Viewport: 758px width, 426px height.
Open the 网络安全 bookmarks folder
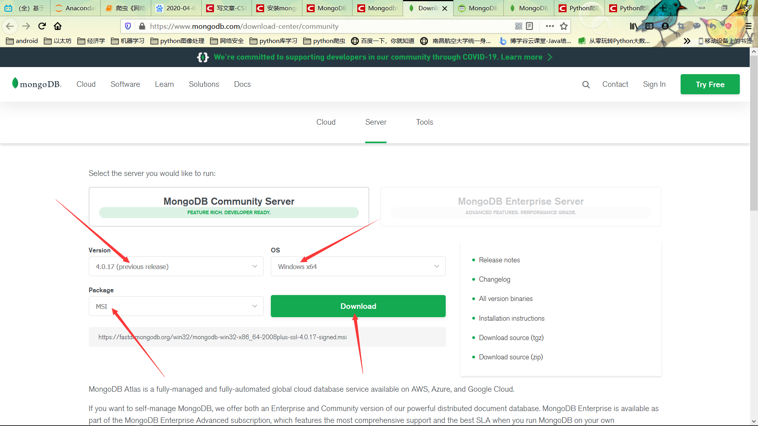click(x=227, y=41)
